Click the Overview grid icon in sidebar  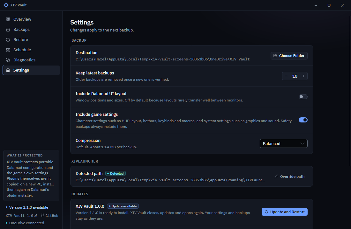click(8, 19)
